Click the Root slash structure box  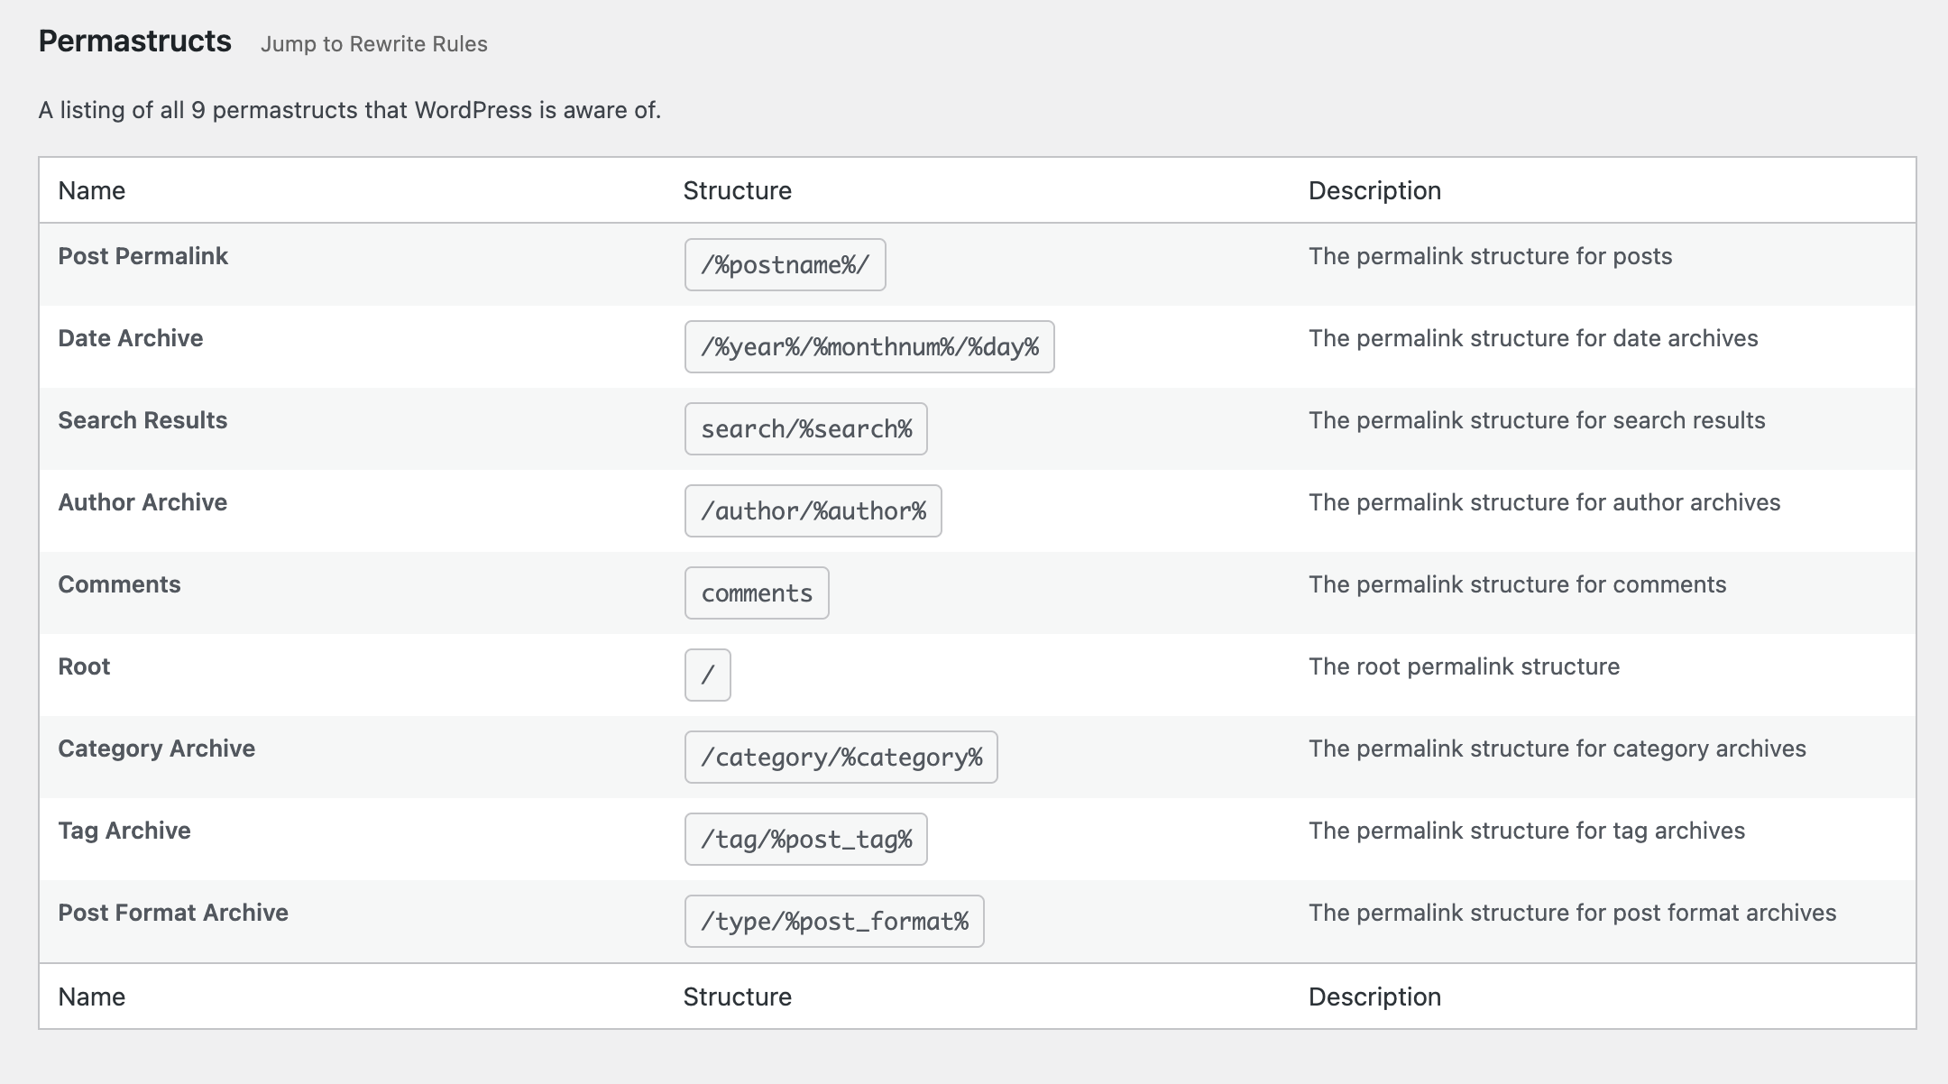(707, 675)
